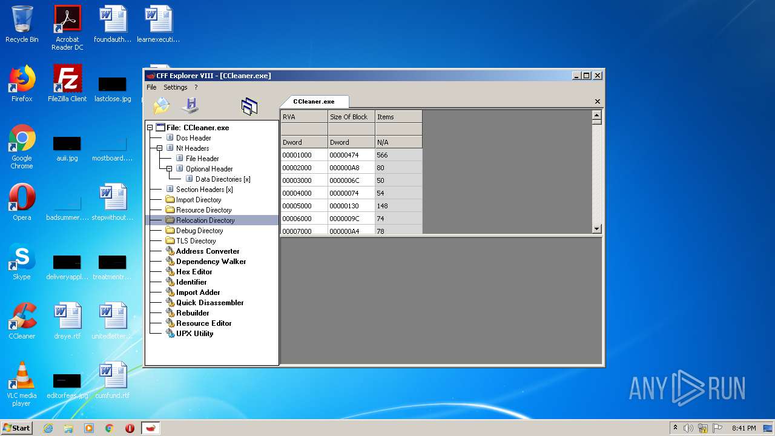Click the RVA column header
This screenshot has width=775, height=436.
(304, 117)
